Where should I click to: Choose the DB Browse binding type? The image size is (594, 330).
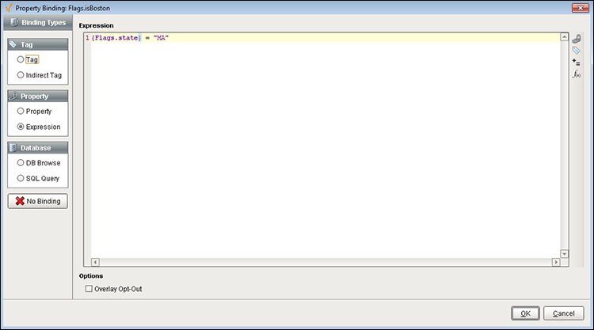click(x=21, y=163)
